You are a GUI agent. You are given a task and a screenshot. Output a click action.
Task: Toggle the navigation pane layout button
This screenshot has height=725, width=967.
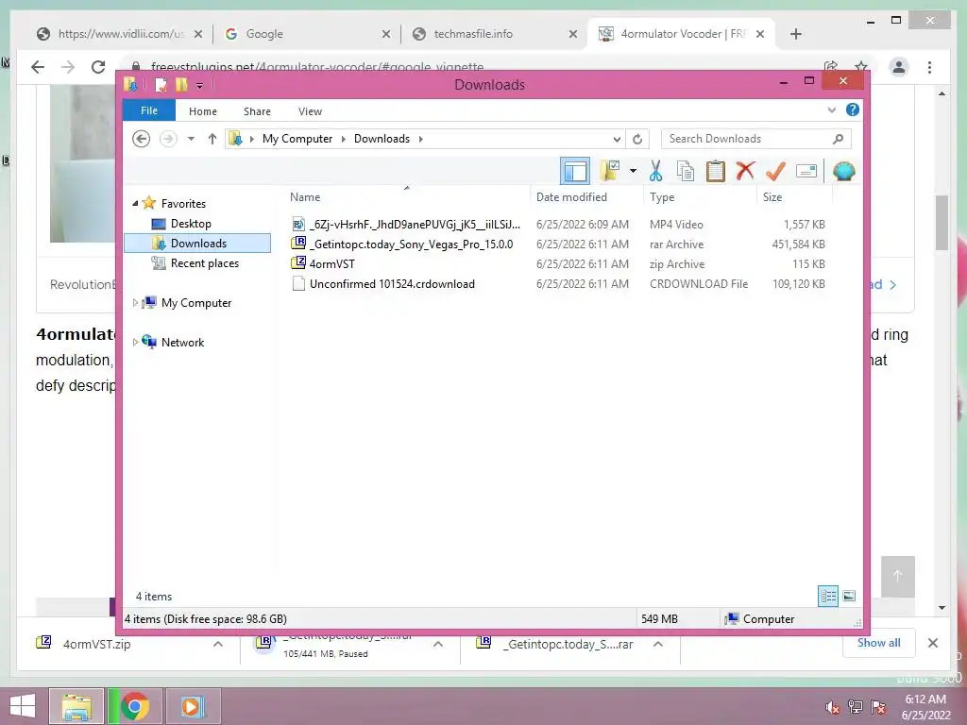click(x=575, y=171)
